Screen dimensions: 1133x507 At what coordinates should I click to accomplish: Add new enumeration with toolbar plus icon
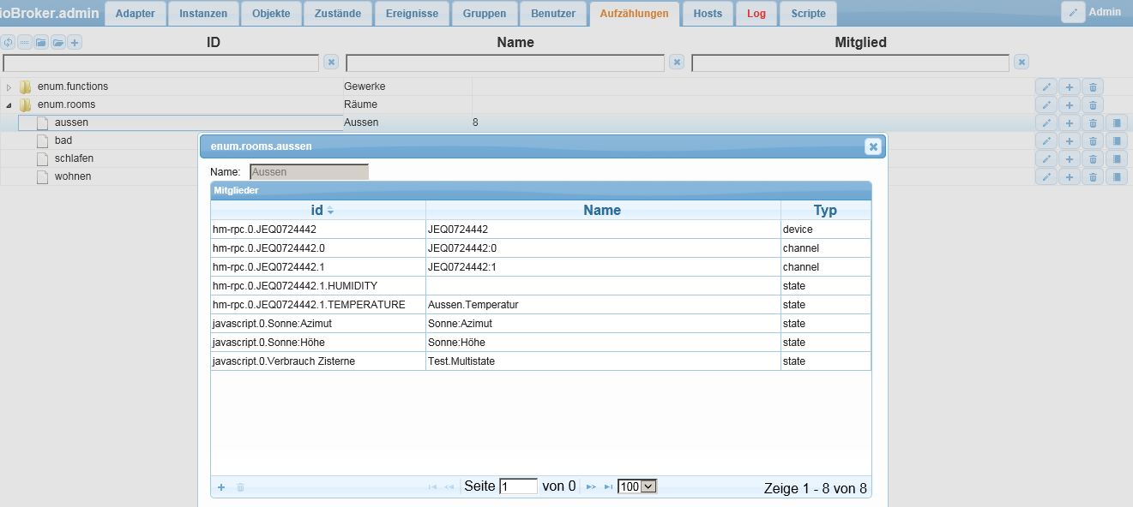pos(75,42)
